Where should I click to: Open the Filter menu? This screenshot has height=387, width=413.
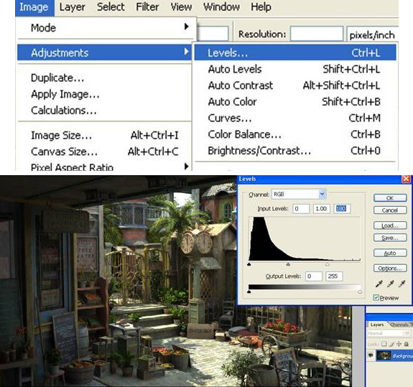point(147,7)
